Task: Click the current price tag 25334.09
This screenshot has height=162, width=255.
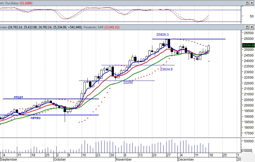Action: (248, 45)
